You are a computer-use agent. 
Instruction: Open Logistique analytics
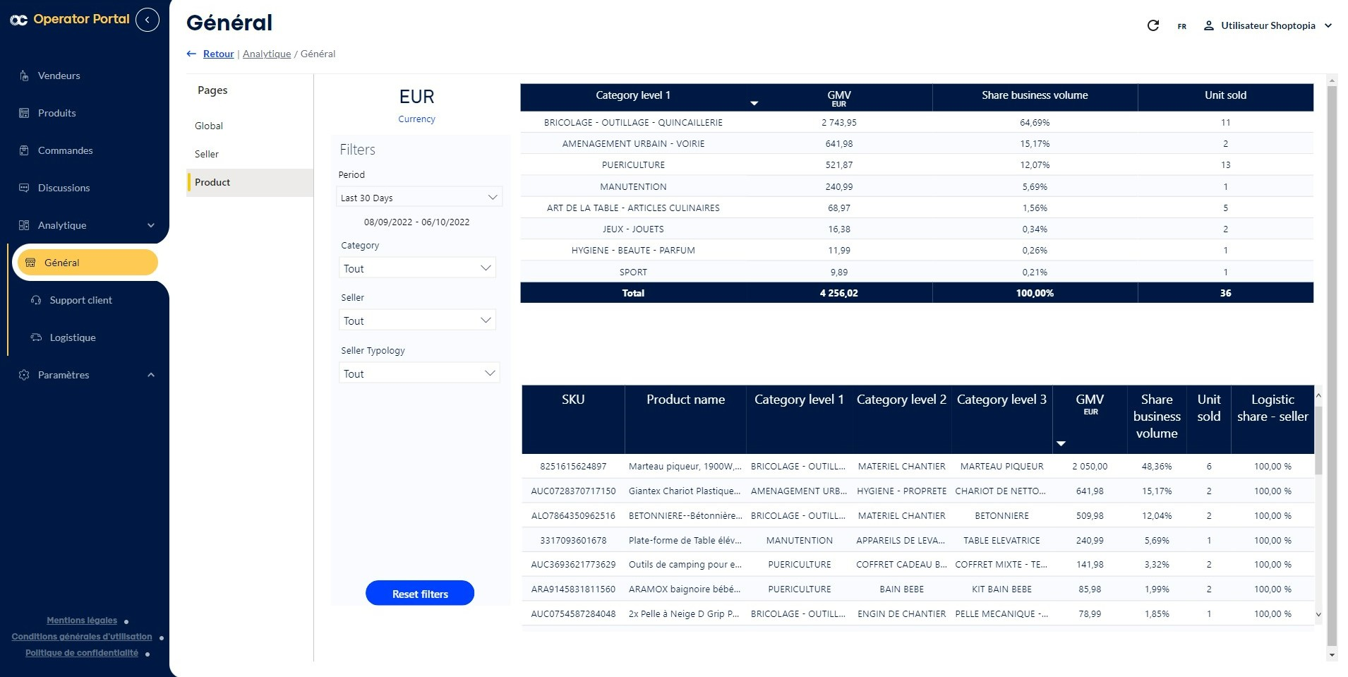[72, 337]
